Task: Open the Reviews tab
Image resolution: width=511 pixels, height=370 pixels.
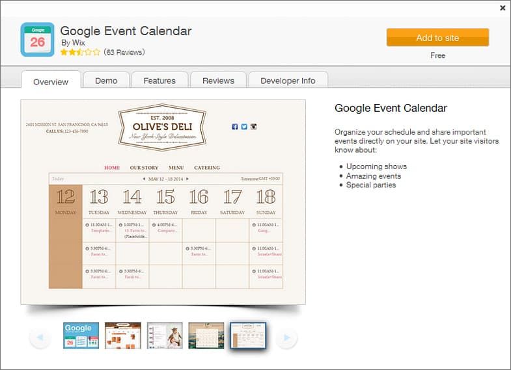Action: [x=218, y=80]
